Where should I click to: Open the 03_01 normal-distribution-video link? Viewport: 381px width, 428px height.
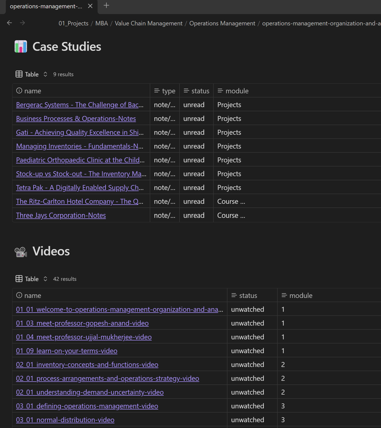(65, 420)
